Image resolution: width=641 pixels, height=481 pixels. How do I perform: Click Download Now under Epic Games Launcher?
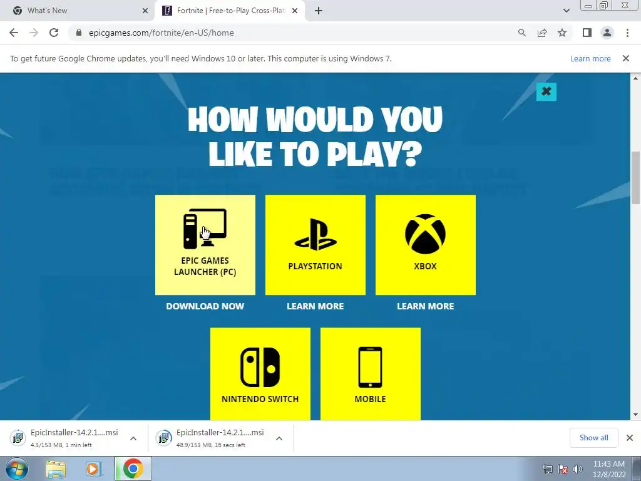pyautogui.click(x=205, y=306)
